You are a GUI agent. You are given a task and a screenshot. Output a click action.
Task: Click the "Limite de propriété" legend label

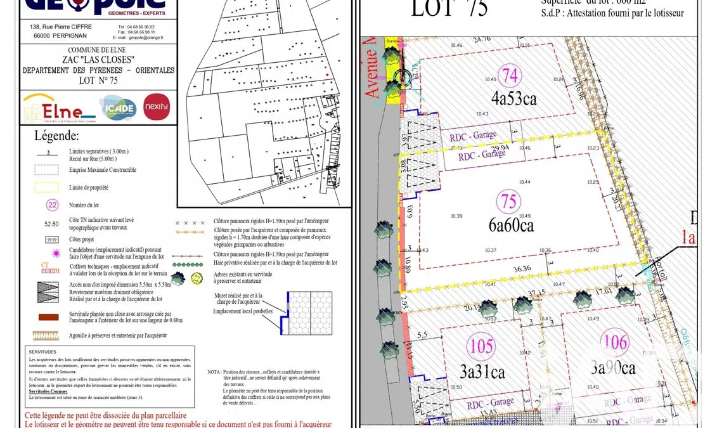click(89, 188)
